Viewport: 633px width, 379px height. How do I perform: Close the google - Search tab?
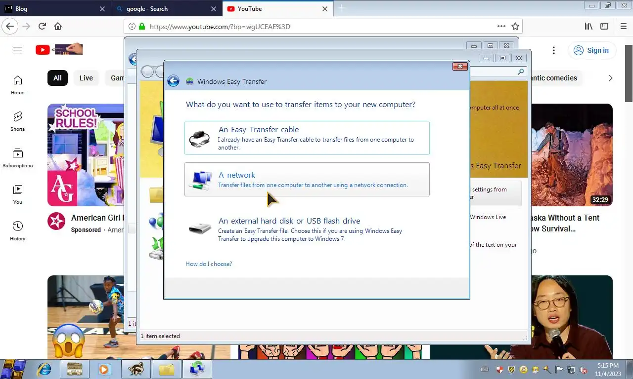[x=214, y=9]
